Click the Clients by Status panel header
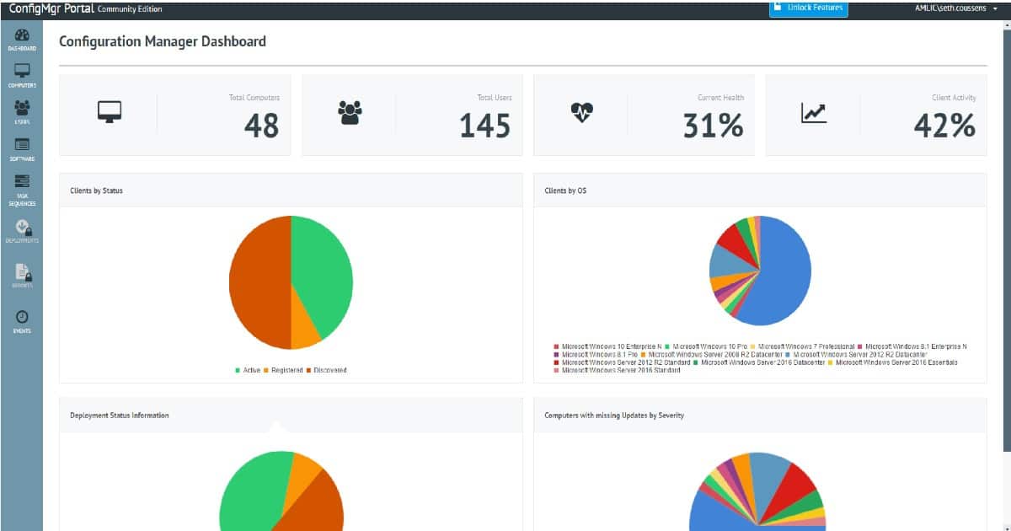1011x531 pixels. pyautogui.click(x=291, y=190)
